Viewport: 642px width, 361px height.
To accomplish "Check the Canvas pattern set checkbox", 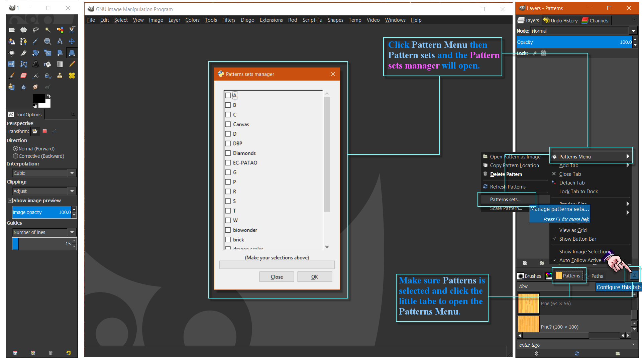I will tap(228, 124).
